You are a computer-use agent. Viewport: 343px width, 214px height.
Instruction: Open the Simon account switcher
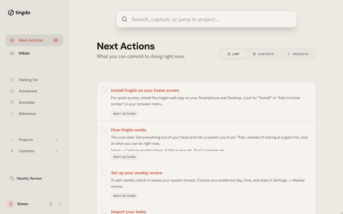coord(51,204)
